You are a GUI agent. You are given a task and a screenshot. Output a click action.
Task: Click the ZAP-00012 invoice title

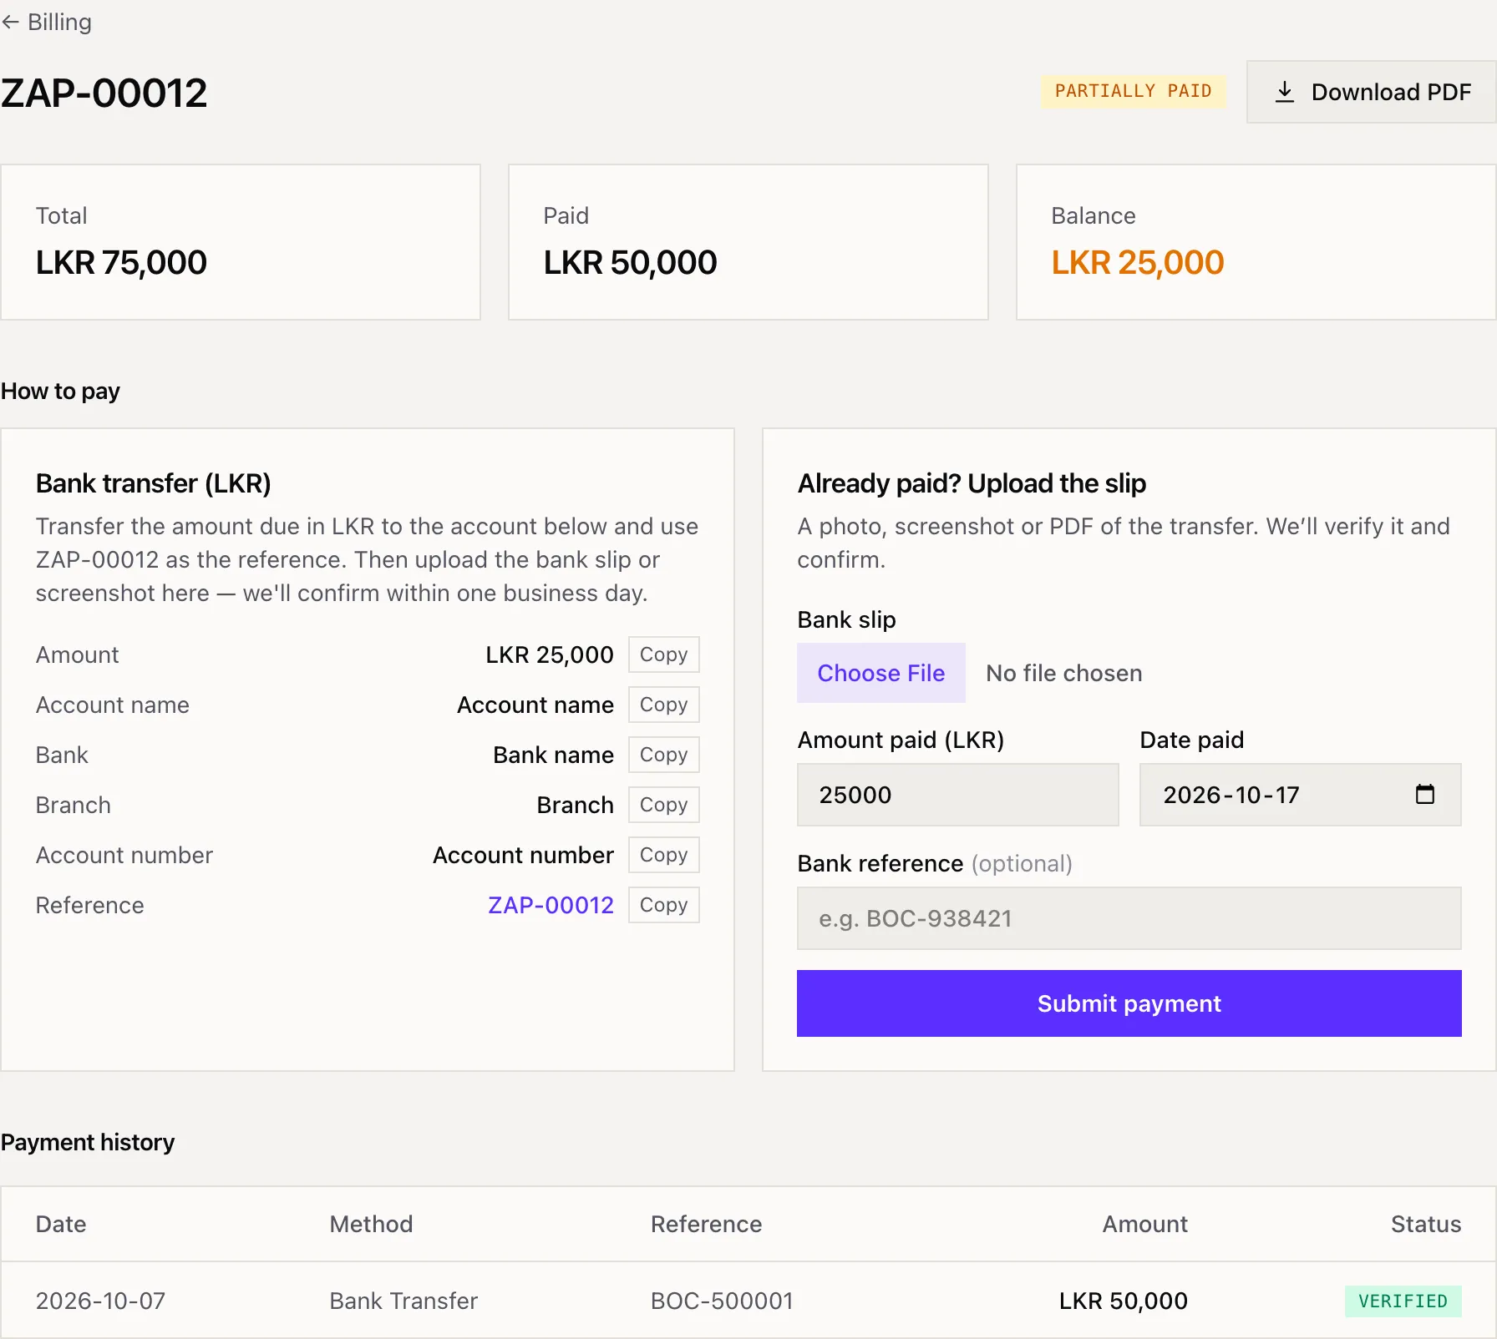point(104,93)
